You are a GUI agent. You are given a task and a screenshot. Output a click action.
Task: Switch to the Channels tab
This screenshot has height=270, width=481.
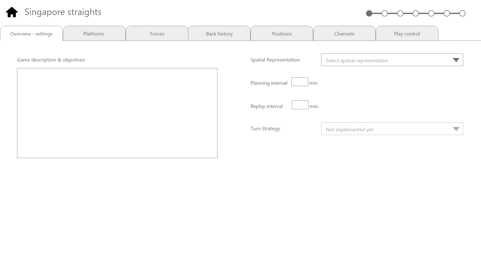point(344,33)
